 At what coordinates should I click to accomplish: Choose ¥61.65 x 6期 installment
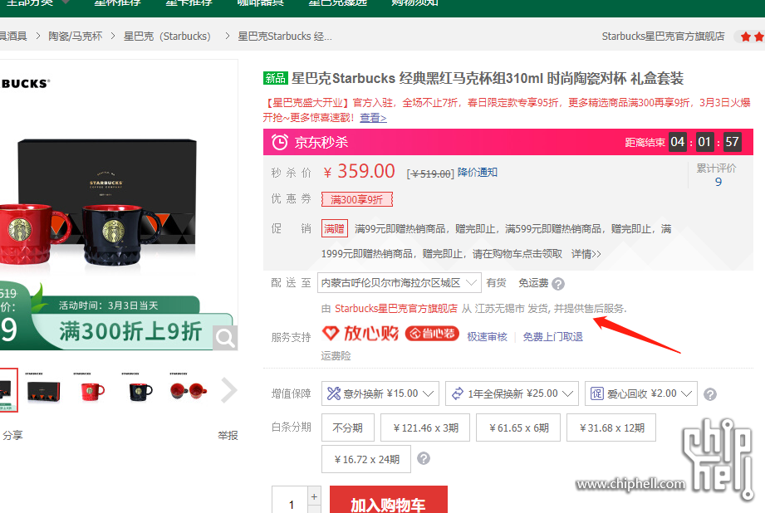[x=518, y=427]
